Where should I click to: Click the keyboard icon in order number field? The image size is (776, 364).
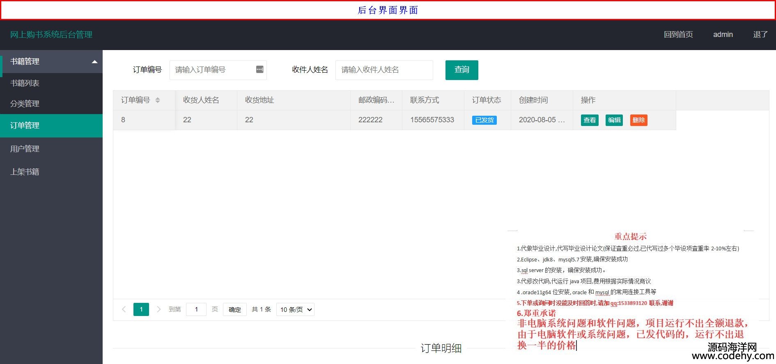point(259,69)
